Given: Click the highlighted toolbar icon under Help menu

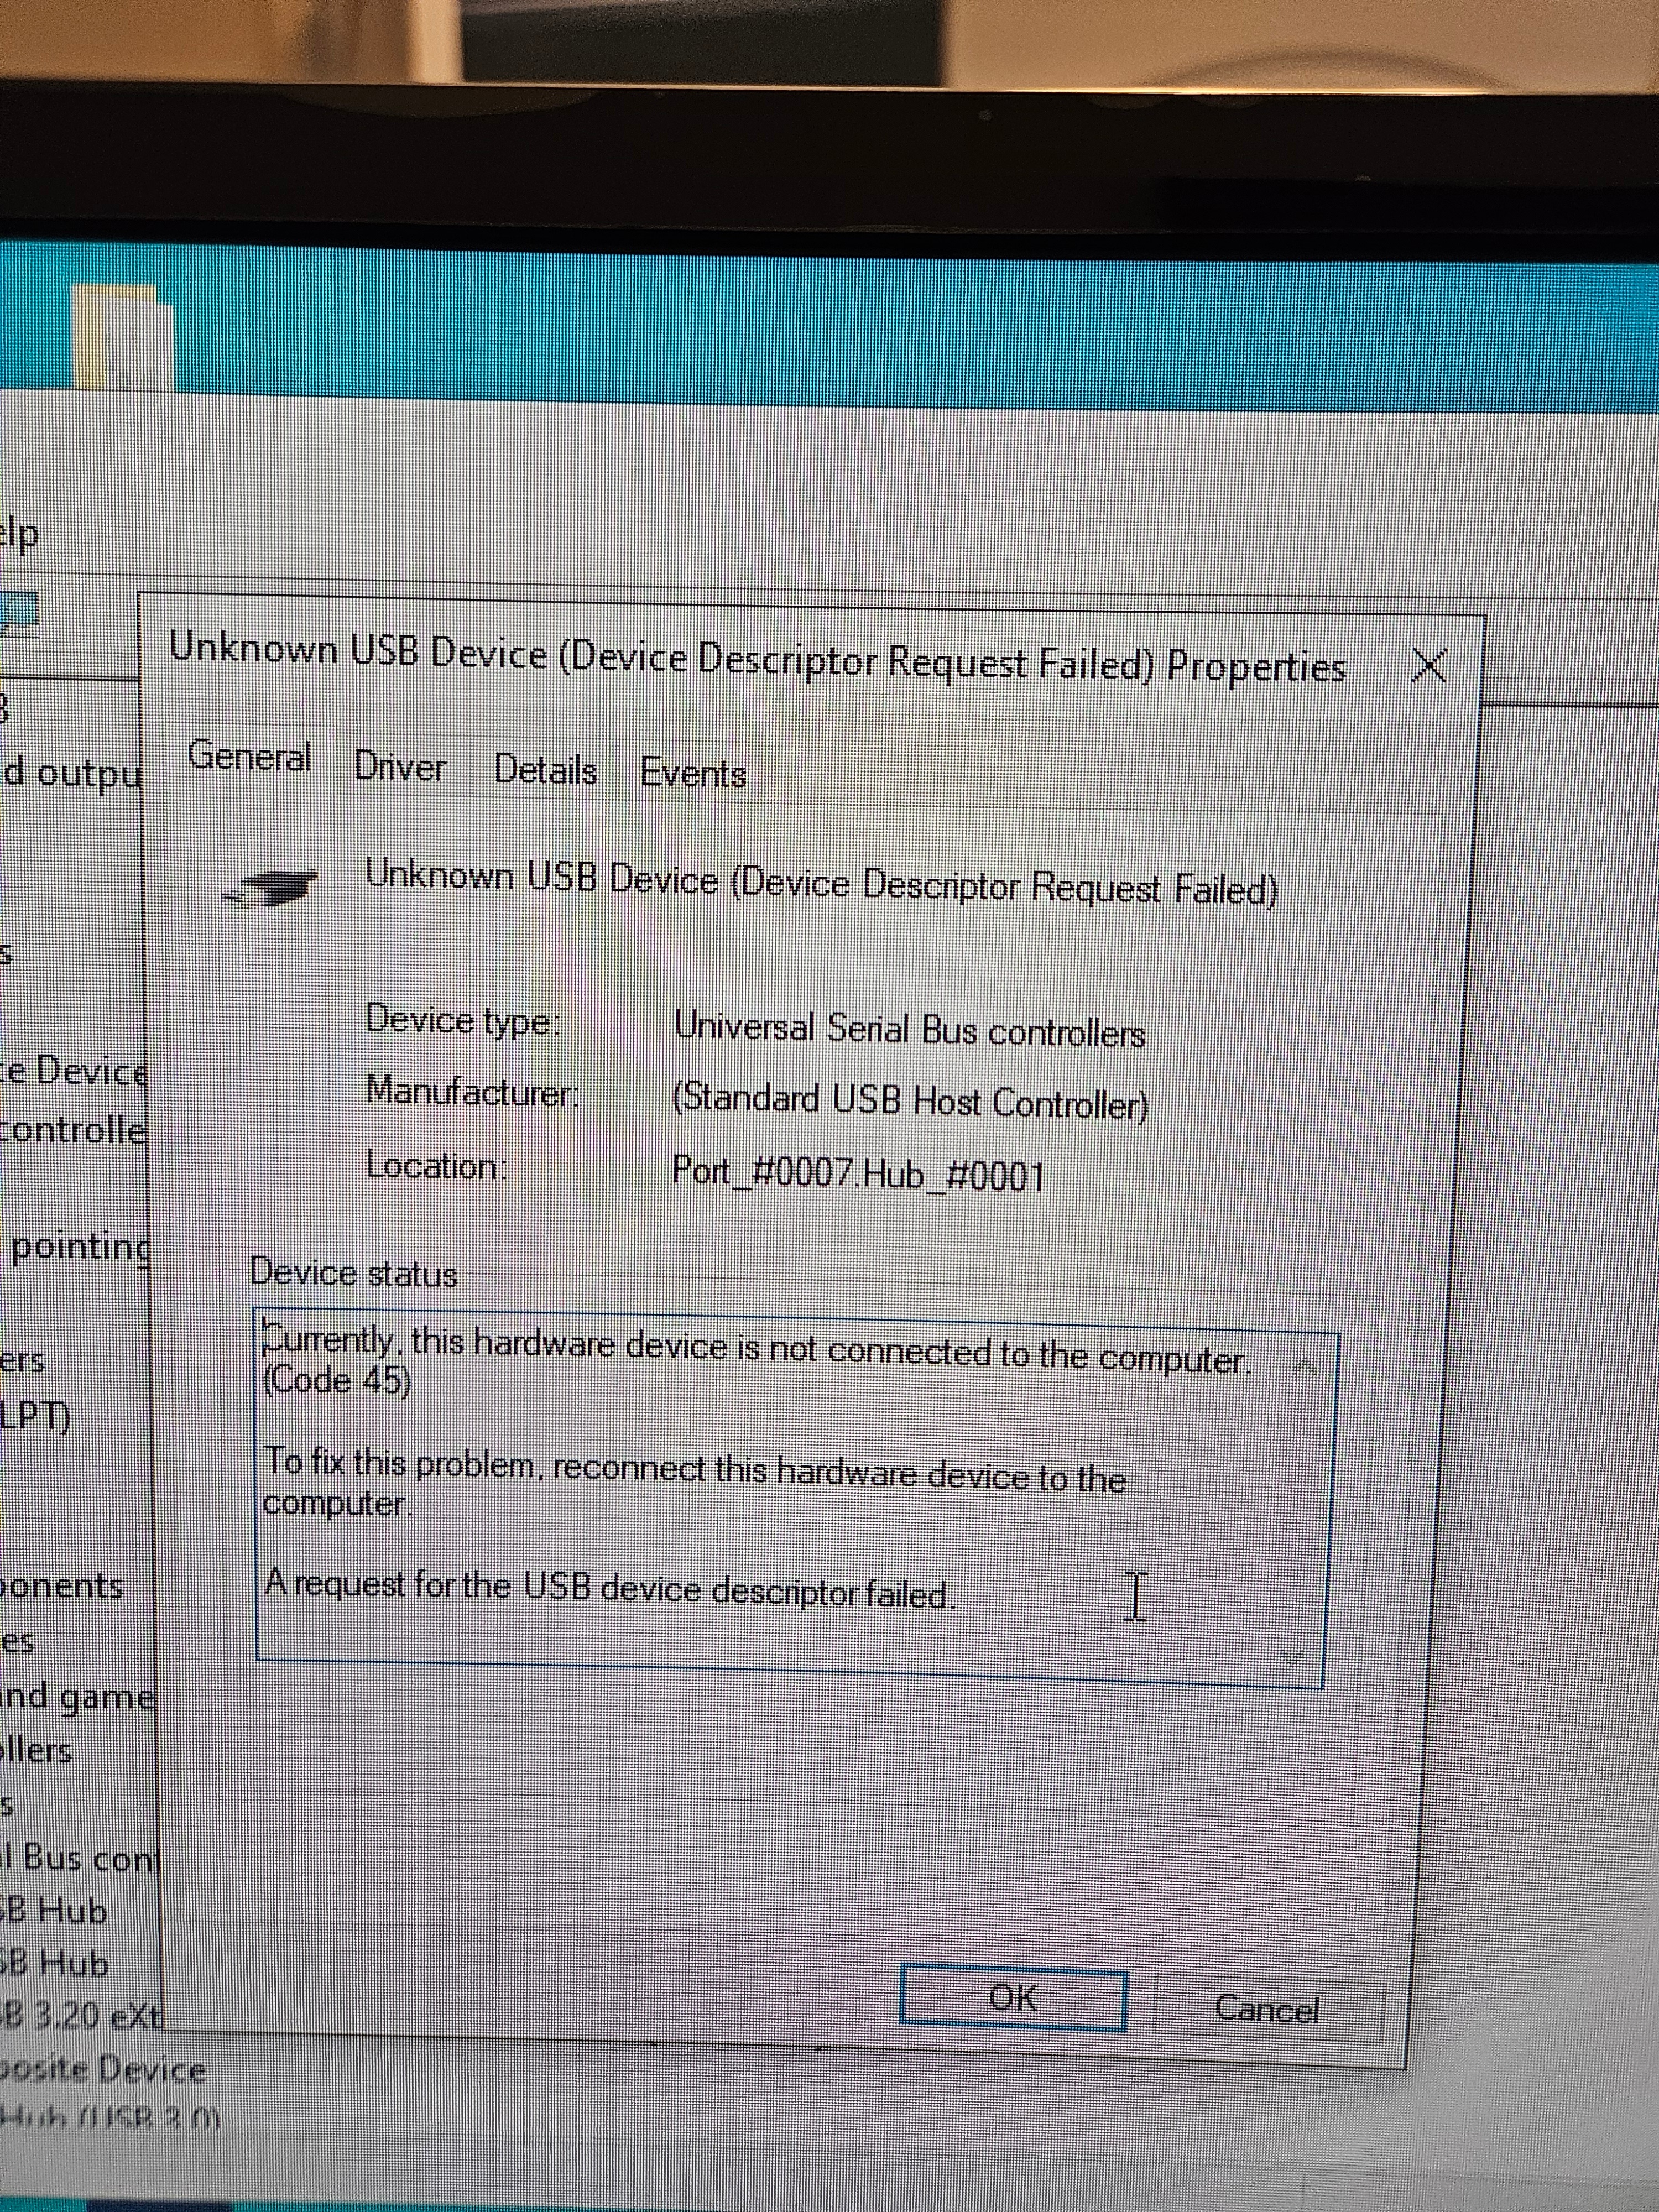Looking at the screenshot, I should (18, 610).
